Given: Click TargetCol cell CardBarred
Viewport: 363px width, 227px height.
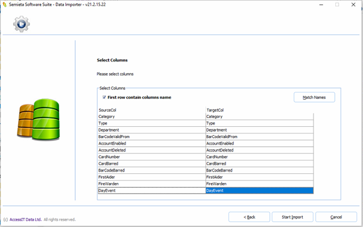Looking at the screenshot, I should point(259,164).
